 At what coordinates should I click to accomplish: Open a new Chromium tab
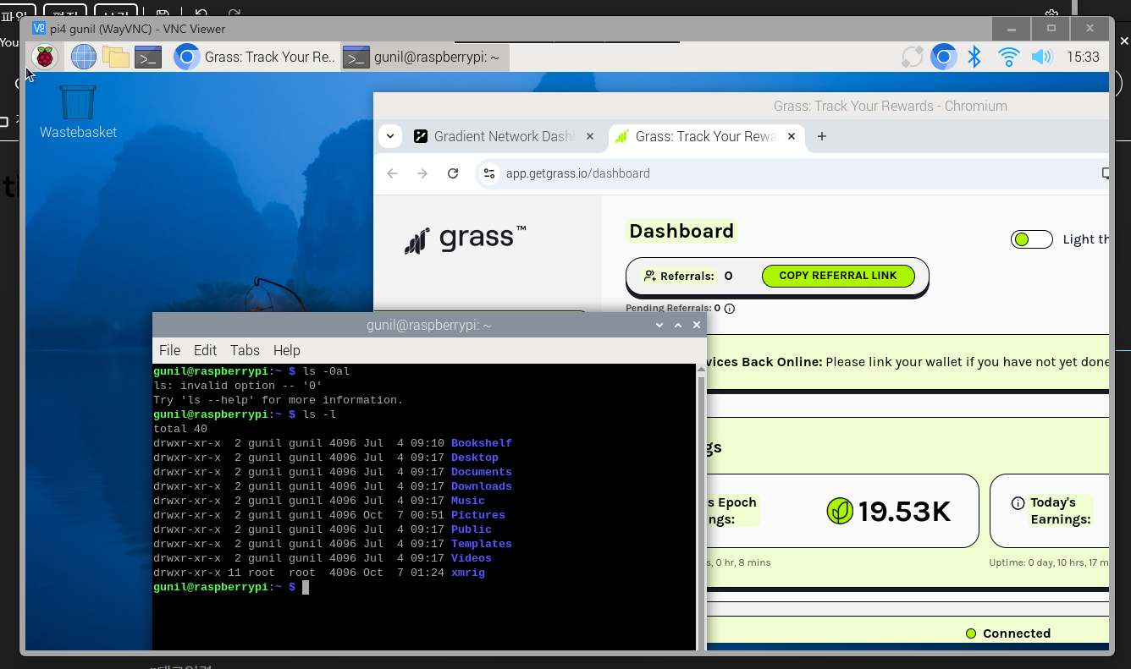coord(821,136)
